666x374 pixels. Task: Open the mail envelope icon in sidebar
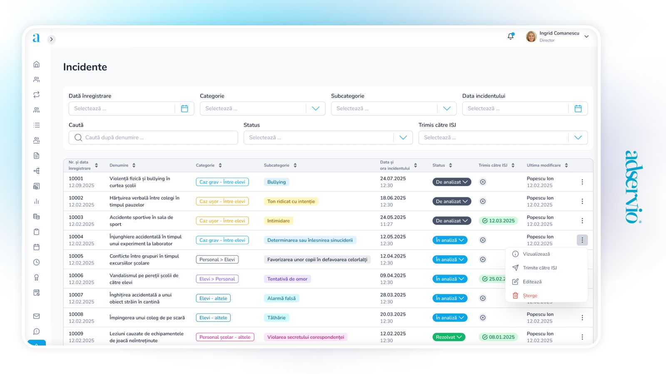[x=37, y=316]
